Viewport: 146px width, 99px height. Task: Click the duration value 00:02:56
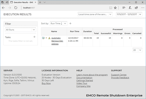pyautogui.click(x=88, y=38)
